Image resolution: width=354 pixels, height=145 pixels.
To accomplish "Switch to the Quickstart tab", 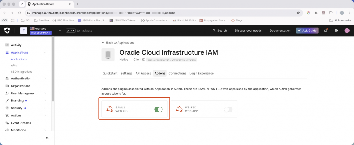I will pos(110,73).
